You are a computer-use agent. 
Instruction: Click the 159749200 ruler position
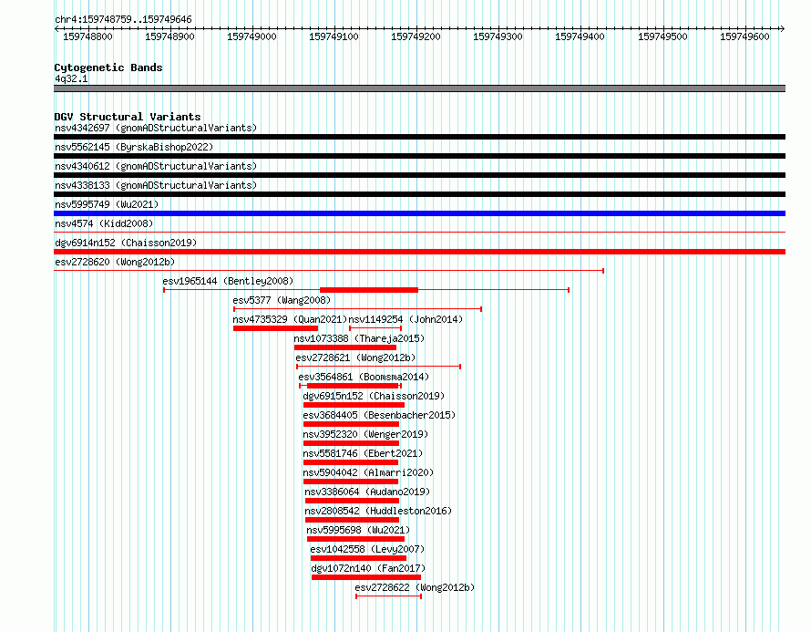click(x=416, y=36)
